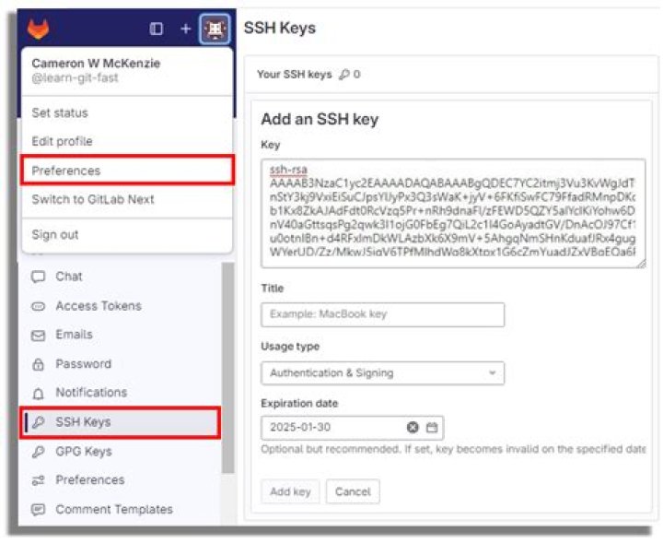Click the @learn-git-fast handle
This screenshot has width=663, height=543.
click(75, 78)
